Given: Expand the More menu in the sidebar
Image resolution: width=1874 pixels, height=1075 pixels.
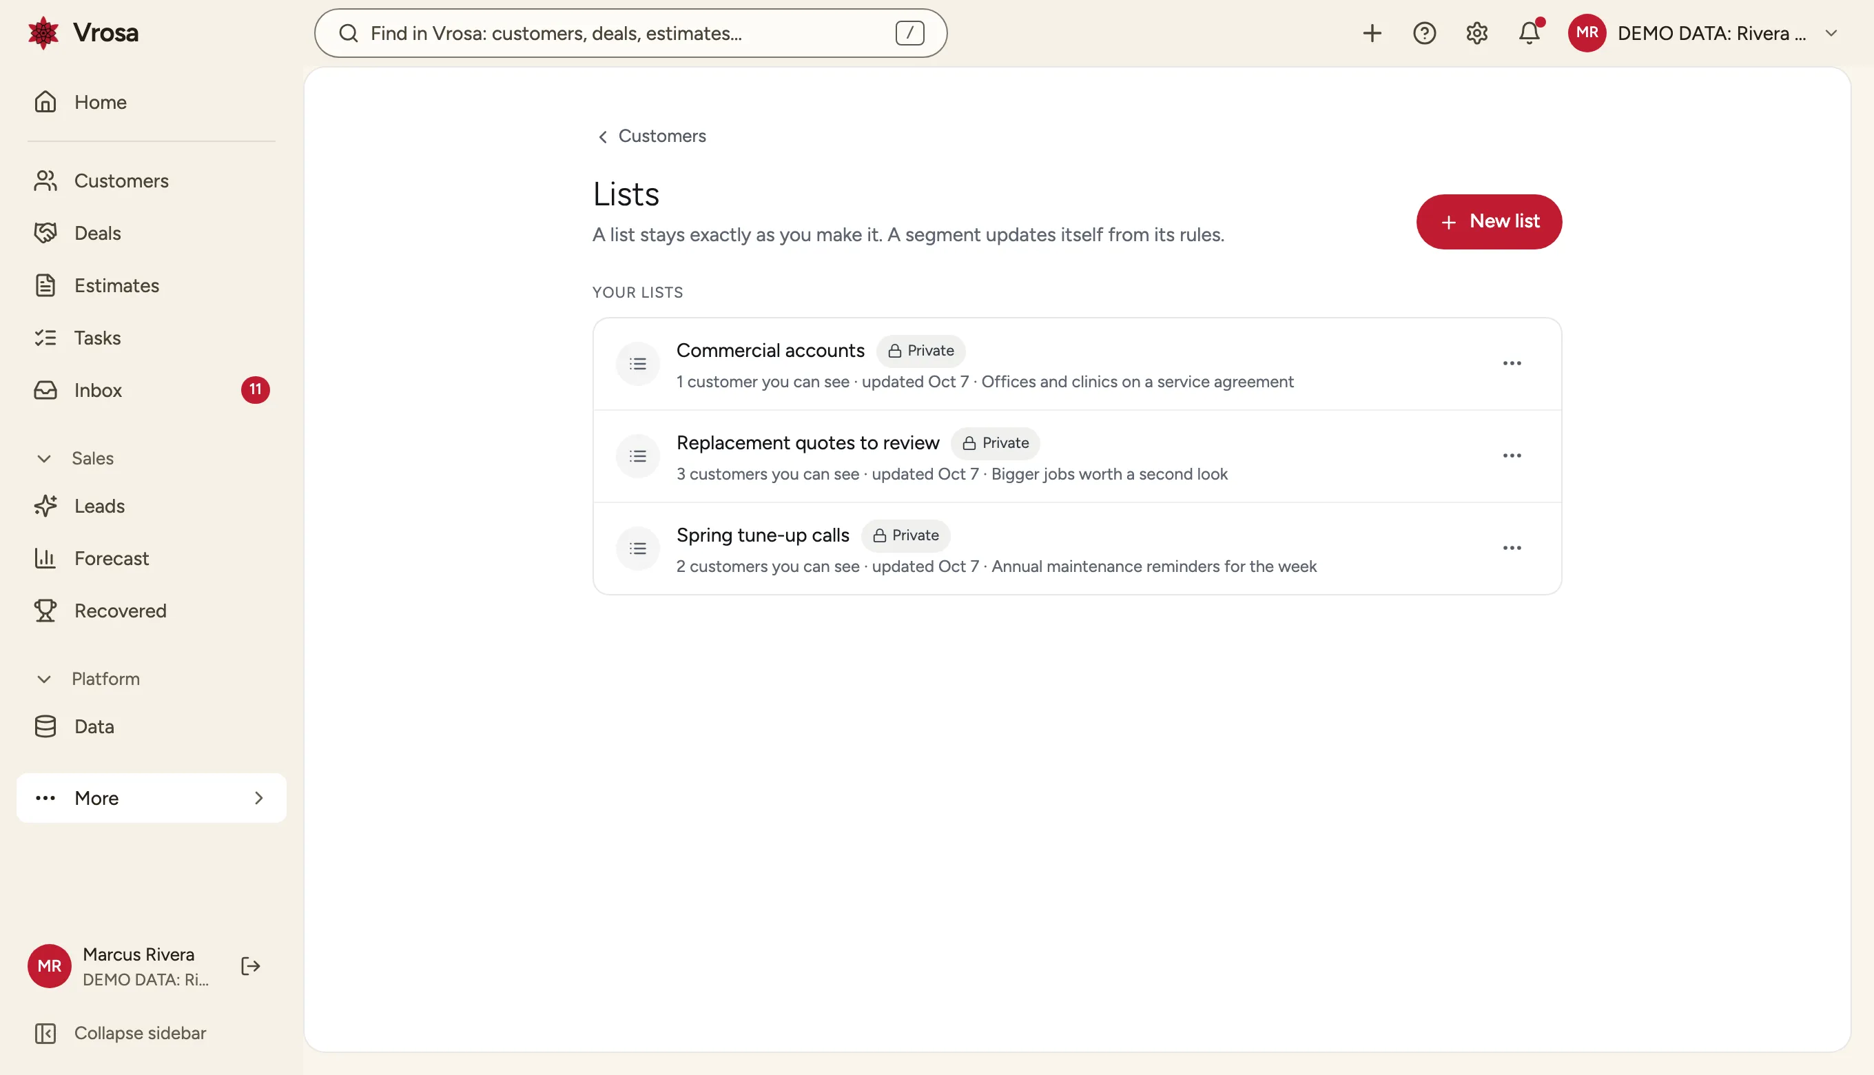Looking at the screenshot, I should click(152, 798).
